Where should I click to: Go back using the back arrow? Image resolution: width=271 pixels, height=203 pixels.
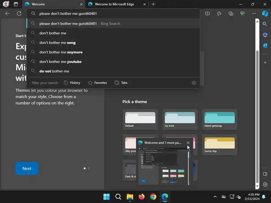click(7, 13)
